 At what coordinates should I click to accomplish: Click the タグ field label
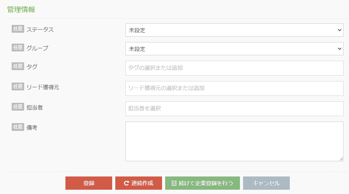[32, 67]
